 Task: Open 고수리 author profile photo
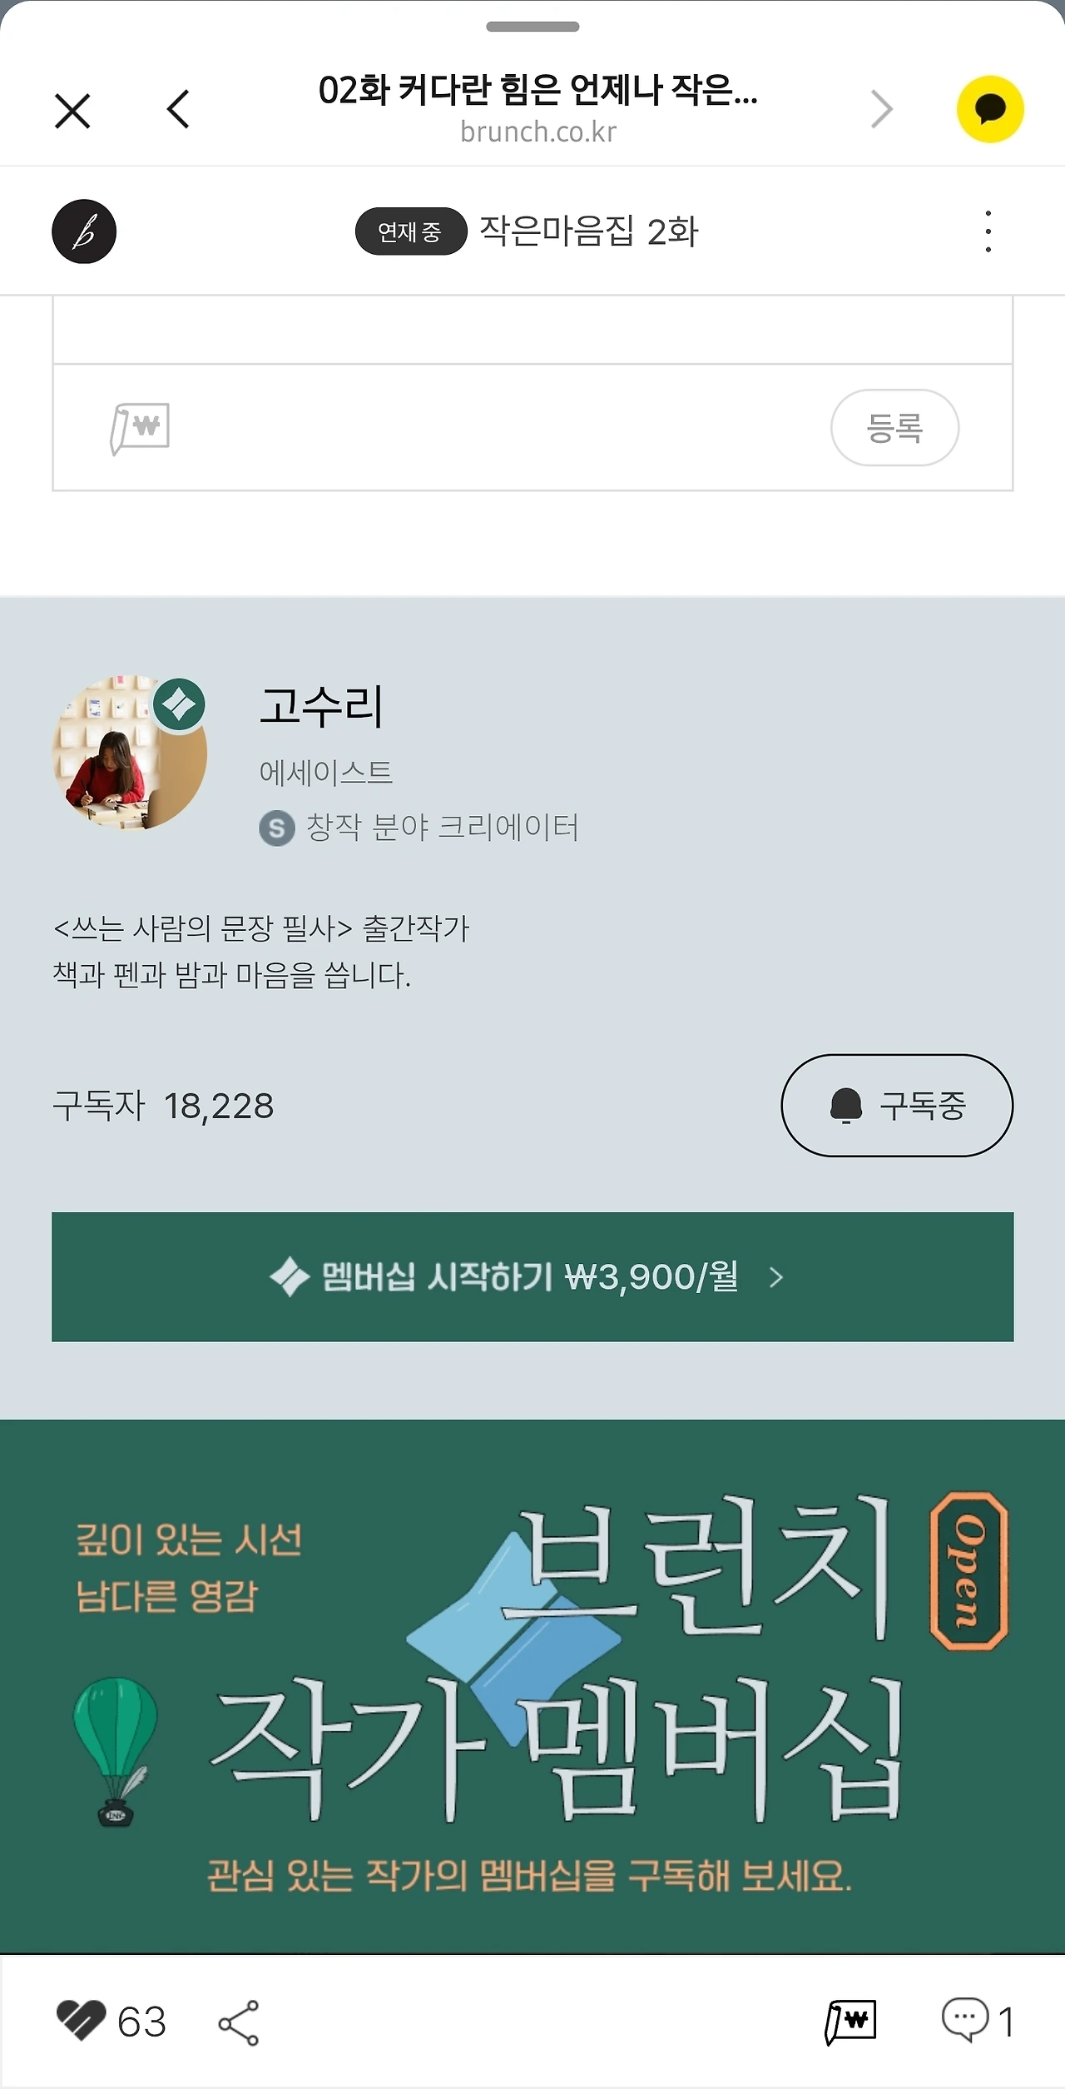130,753
